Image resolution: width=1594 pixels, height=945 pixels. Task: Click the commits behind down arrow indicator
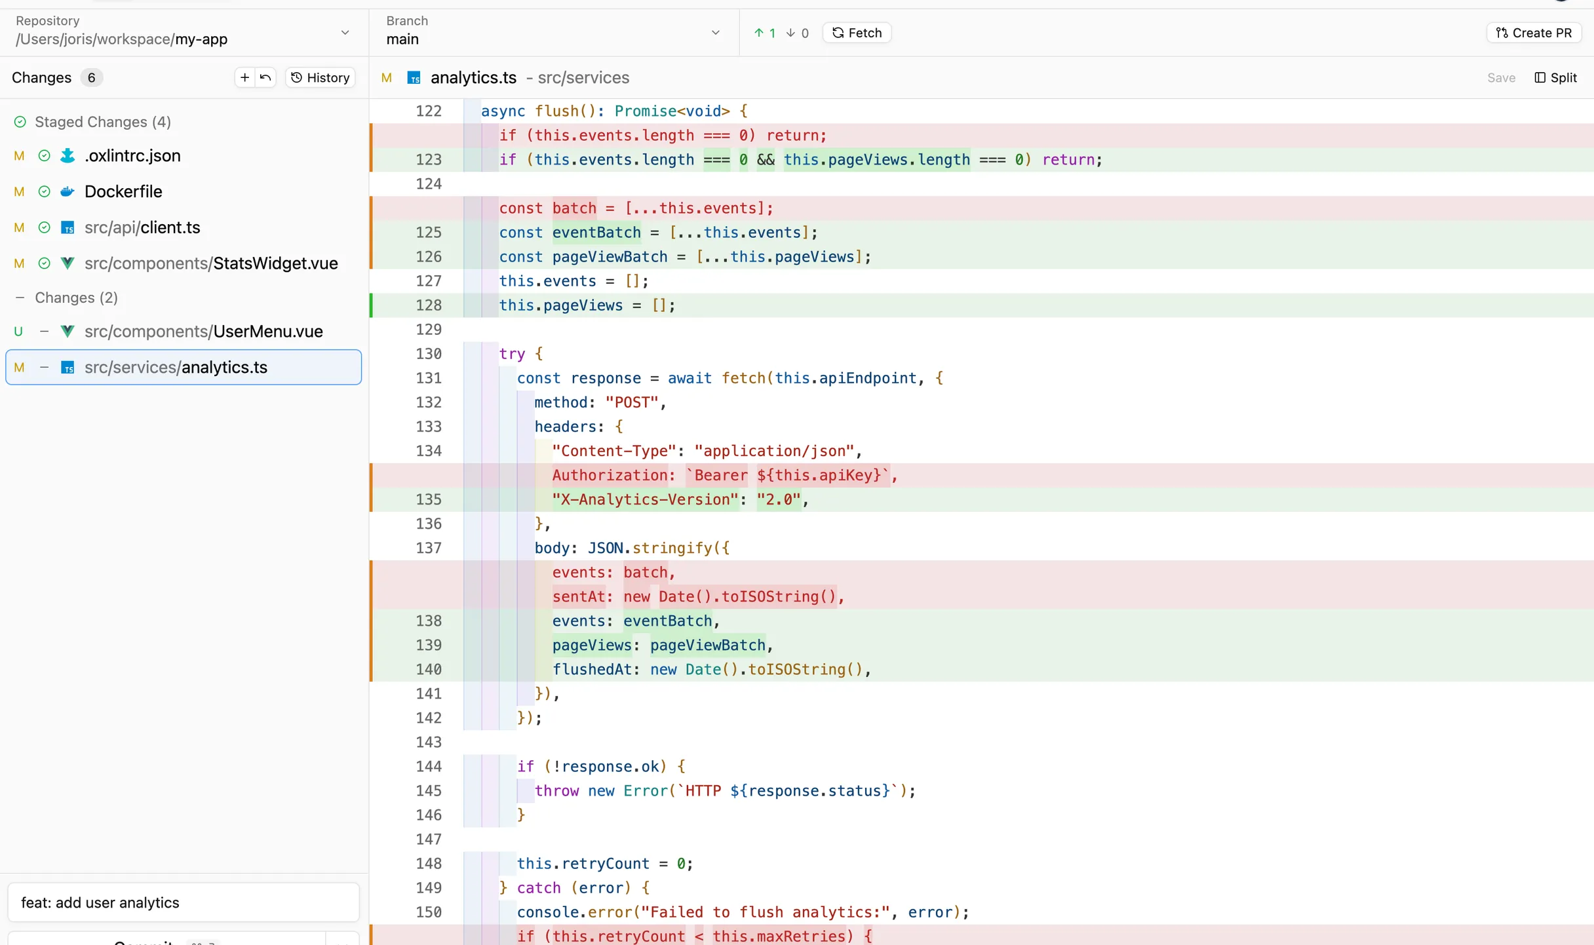(797, 33)
